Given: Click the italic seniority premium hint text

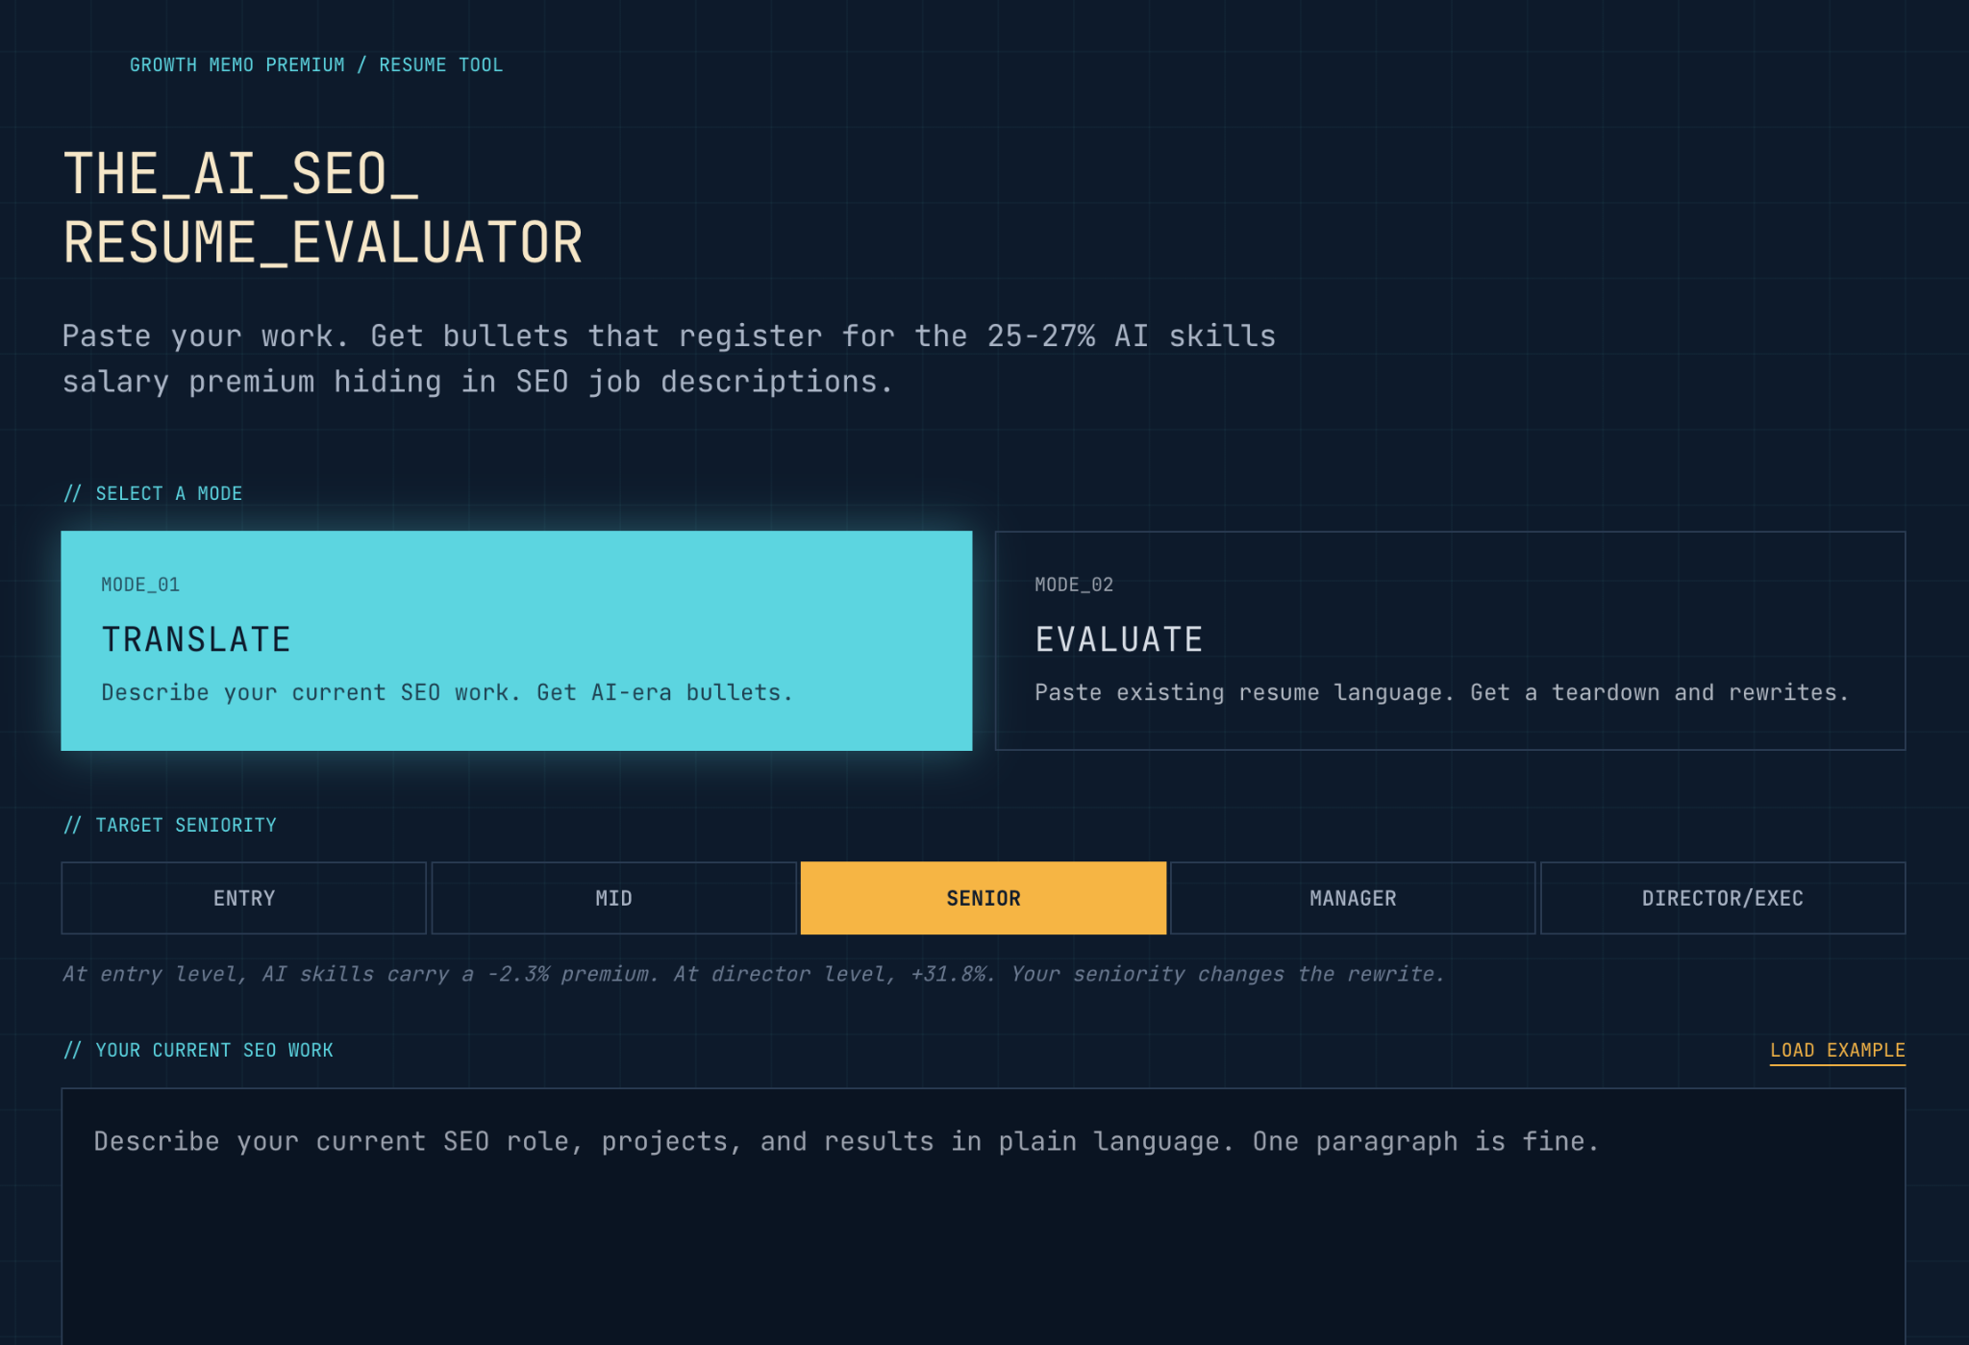Looking at the screenshot, I should coord(753,974).
